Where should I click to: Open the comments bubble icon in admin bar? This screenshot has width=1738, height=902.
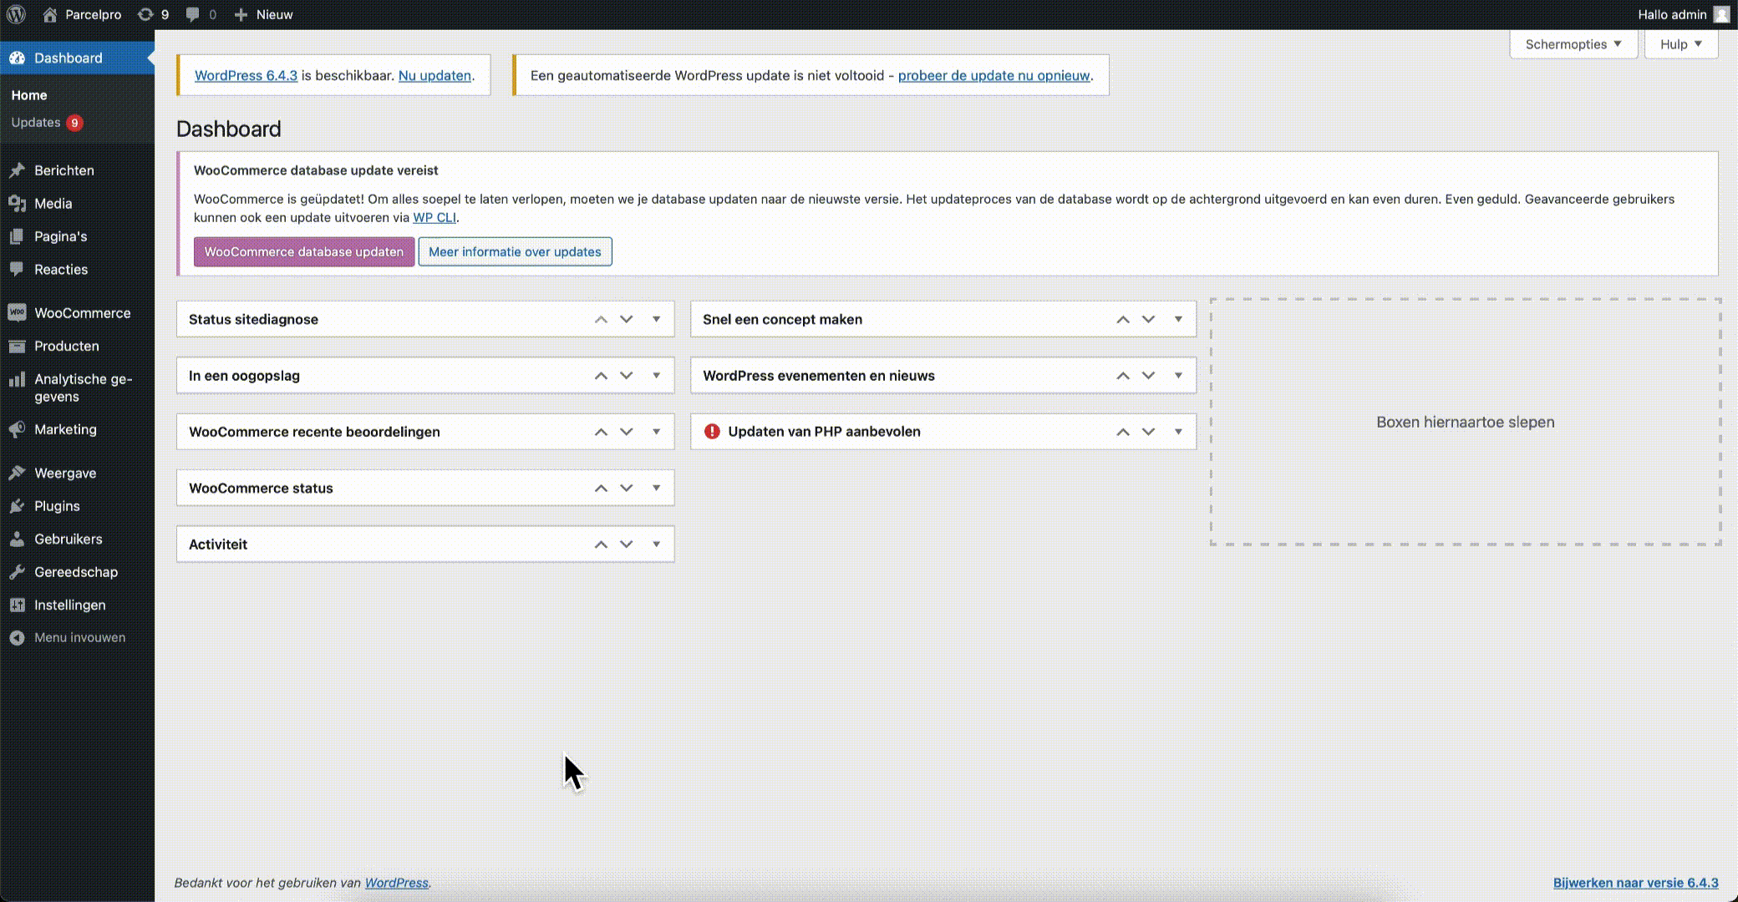click(192, 14)
